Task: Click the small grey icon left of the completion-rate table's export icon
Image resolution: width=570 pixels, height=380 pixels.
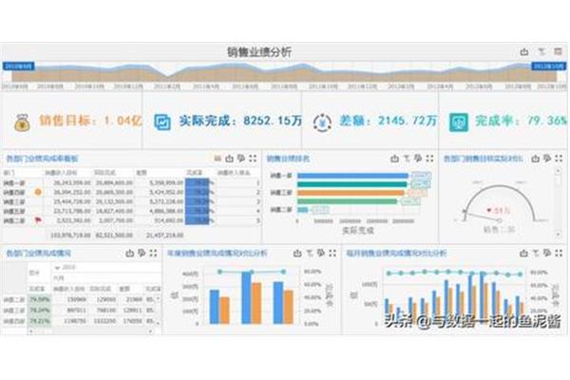Action: [218, 159]
